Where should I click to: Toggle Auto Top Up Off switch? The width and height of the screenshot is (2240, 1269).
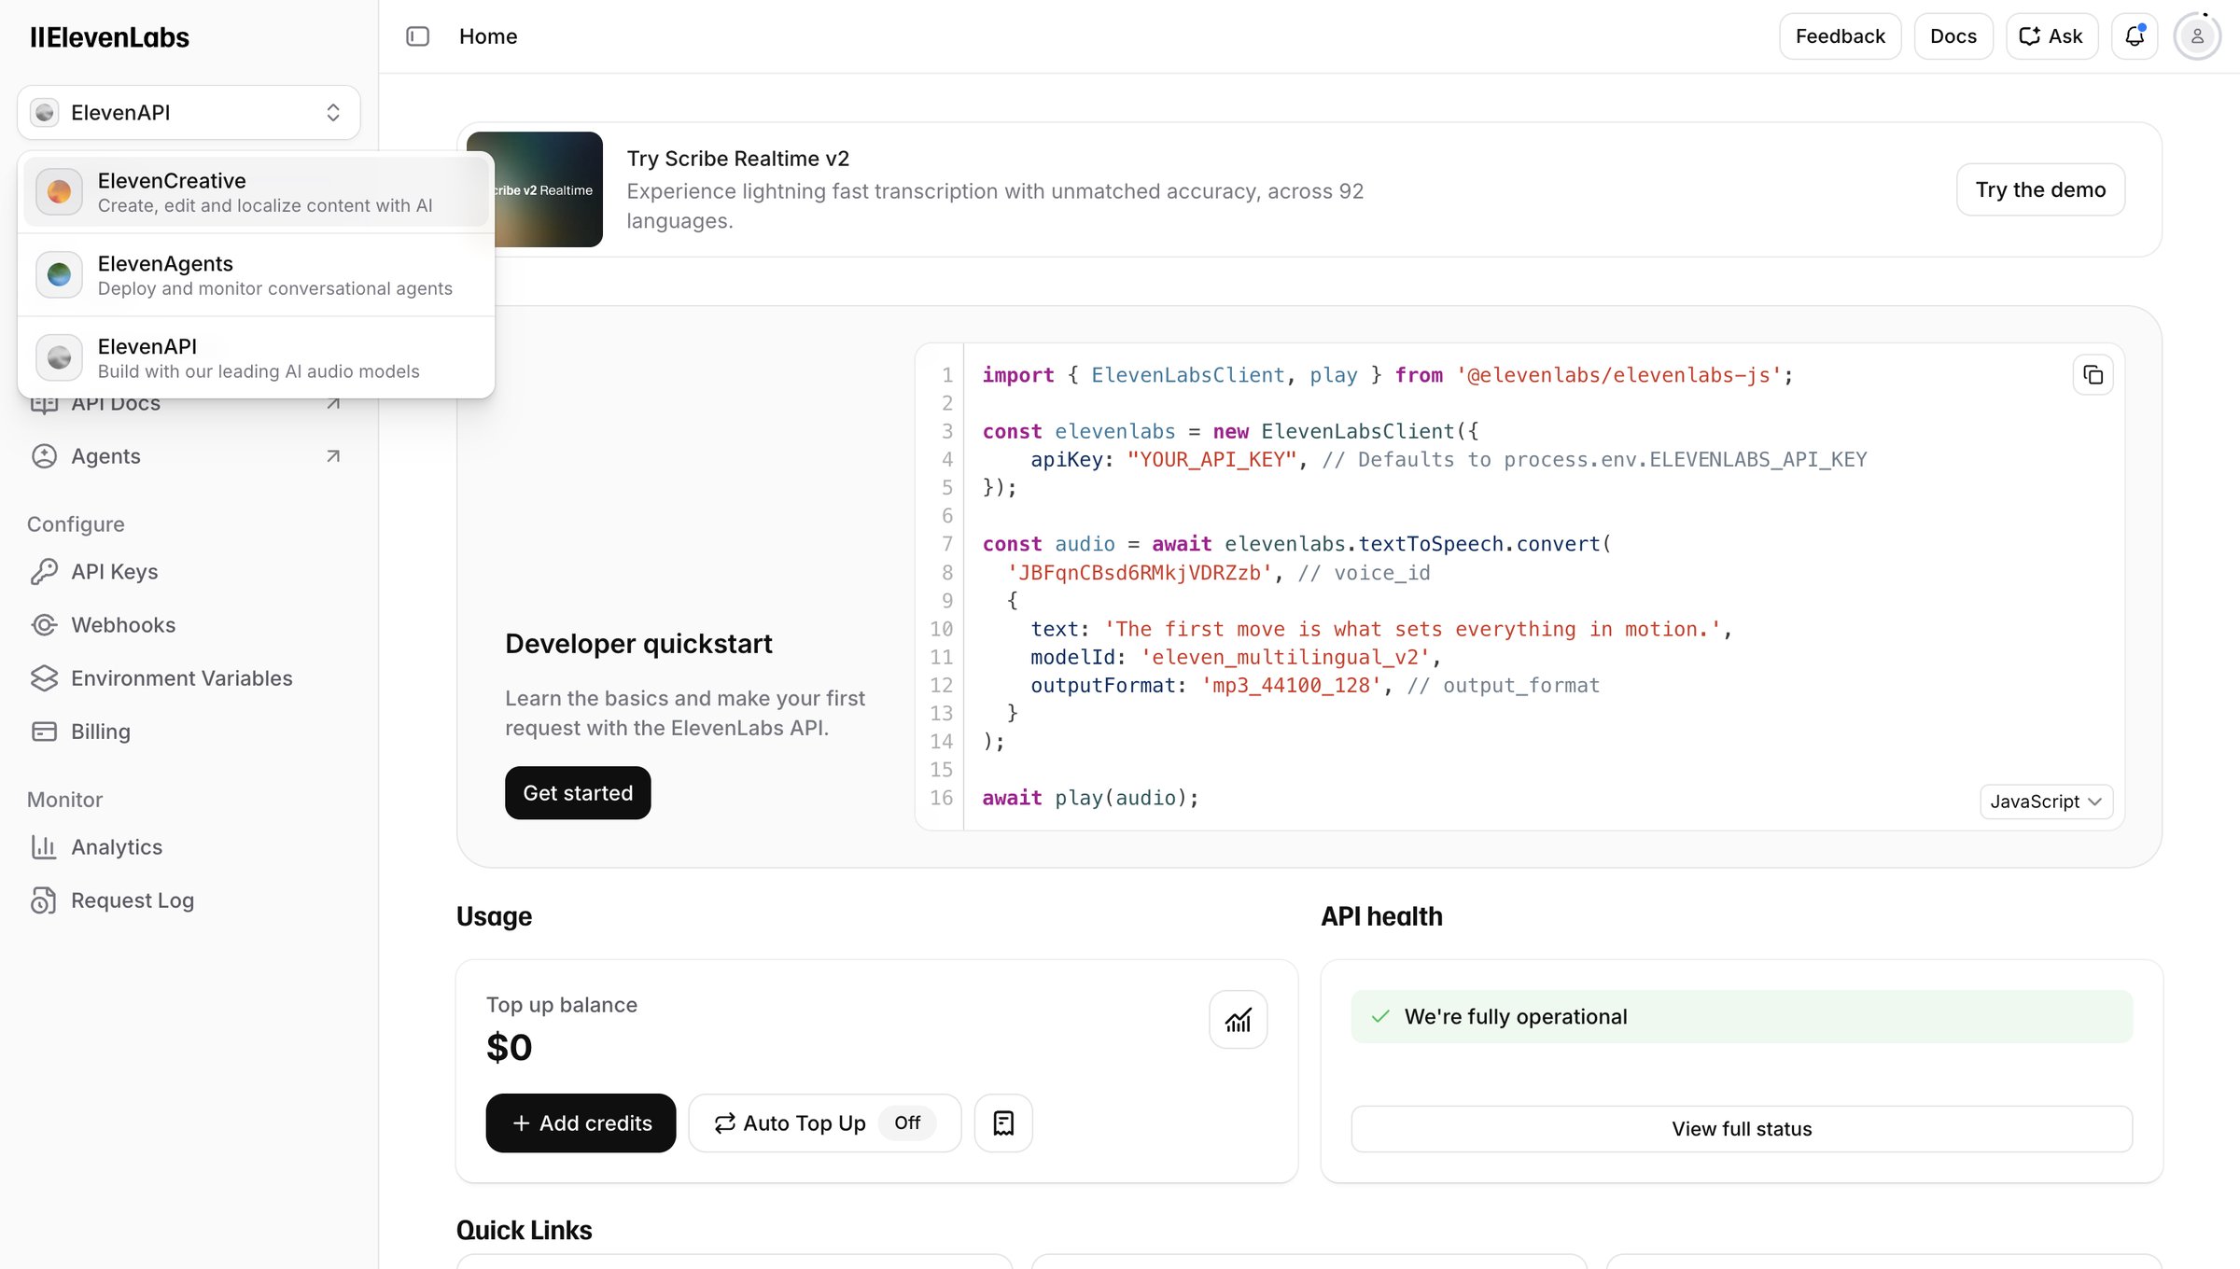tap(907, 1123)
